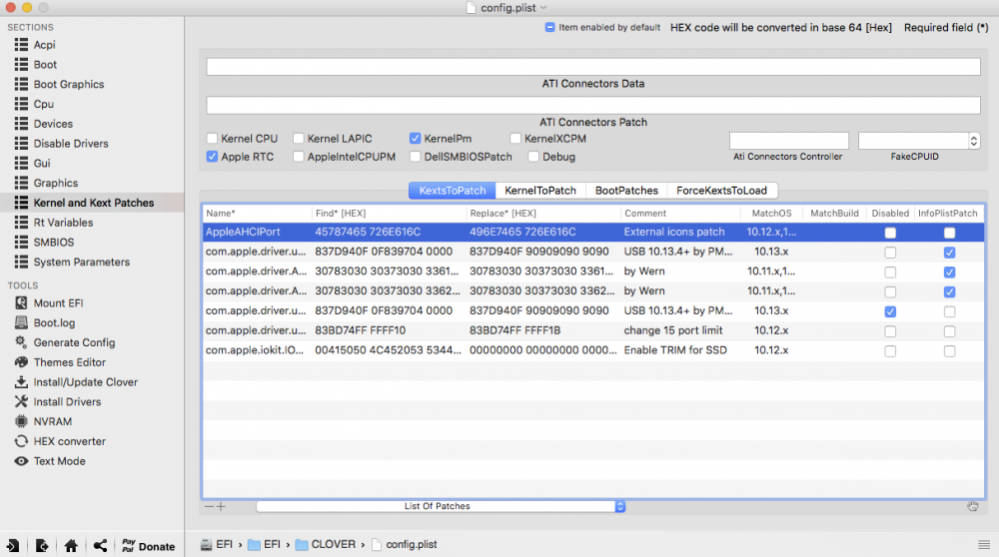Switch to the BootPatches tab
999x557 pixels.
pyautogui.click(x=626, y=191)
